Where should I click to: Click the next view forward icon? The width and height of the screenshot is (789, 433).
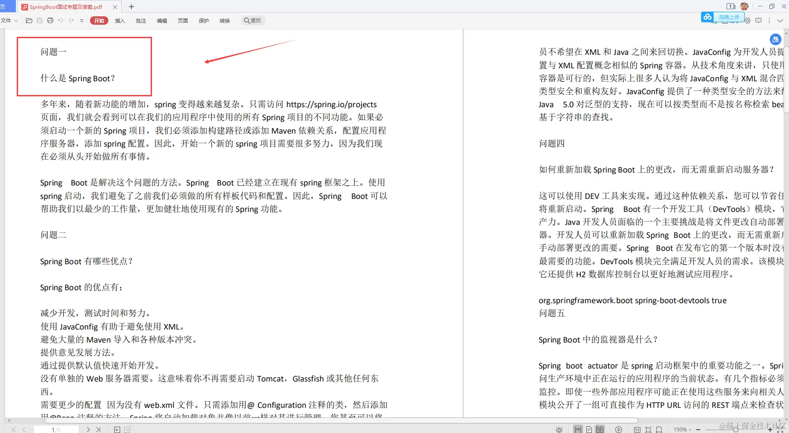[127, 430]
